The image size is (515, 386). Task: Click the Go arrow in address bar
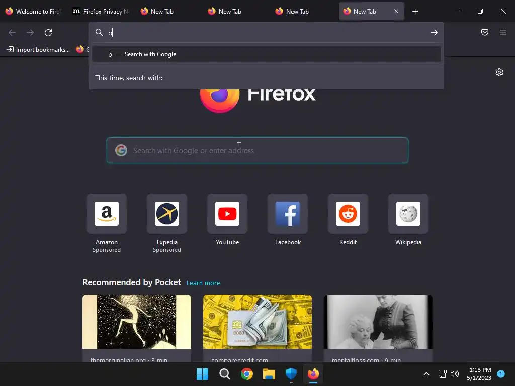point(434,33)
